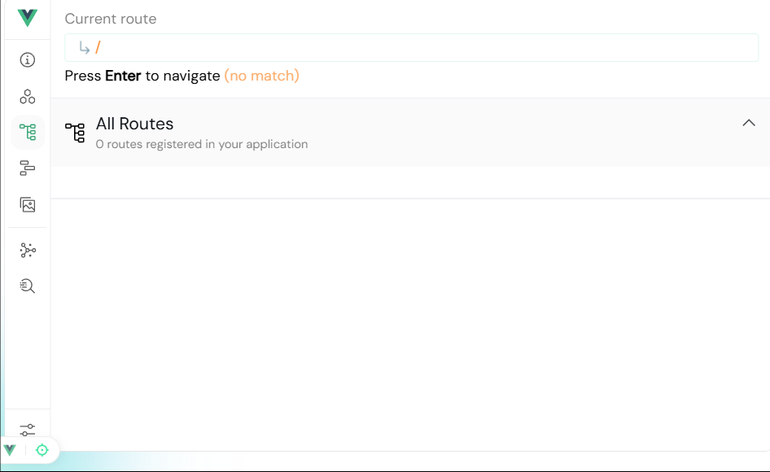Select the Router panel in sidebar
Image resolution: width=770 pixels, height=472 pixels.
[x=27, y=131]
